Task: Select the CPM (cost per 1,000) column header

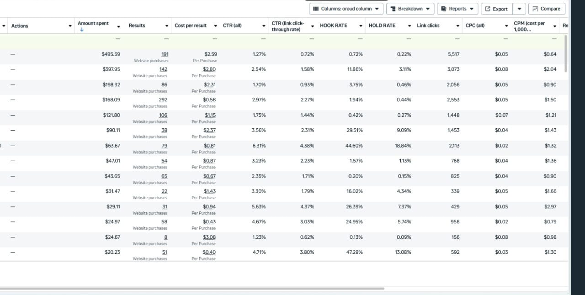Action: tap(529, 26)
